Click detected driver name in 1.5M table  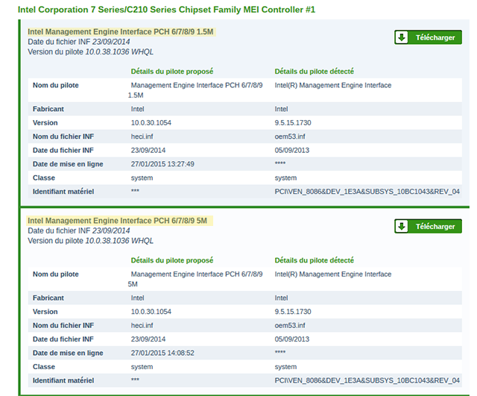333,85
